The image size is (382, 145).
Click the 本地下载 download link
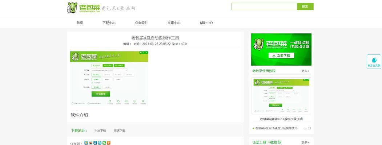pyautogui.click(x=100, y=130)
